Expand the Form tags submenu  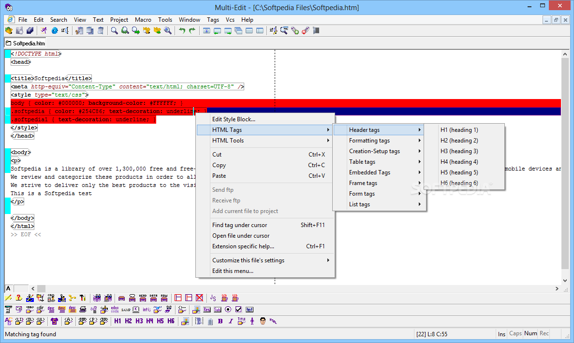point(379,194)
